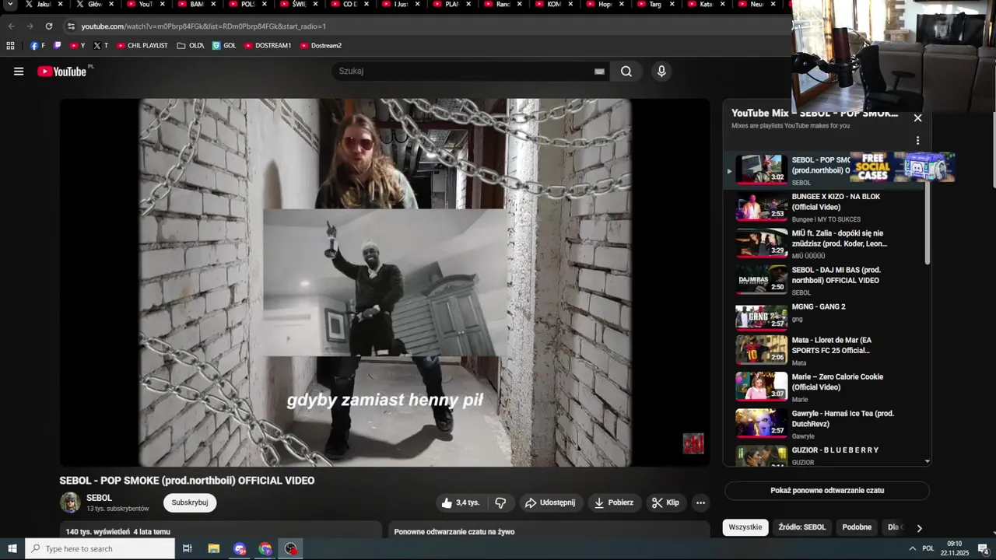
Task: Open the GOL bookmark
Action: 224,46
